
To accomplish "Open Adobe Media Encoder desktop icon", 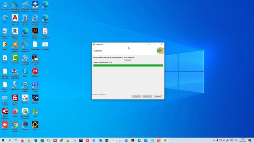I will coord(35,99).
